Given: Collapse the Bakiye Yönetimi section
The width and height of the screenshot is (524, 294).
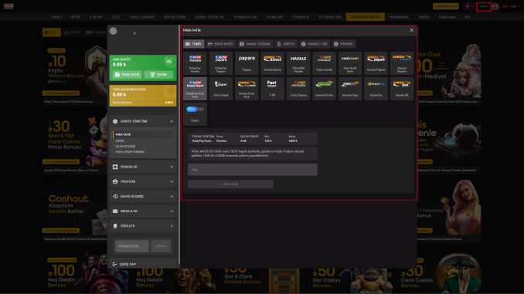Looking at the screenshot, I should pos(143,121).
